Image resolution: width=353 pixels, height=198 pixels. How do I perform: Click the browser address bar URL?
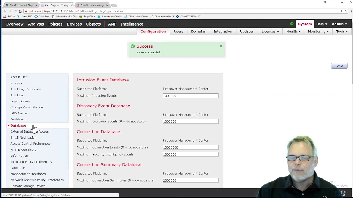(x=84, y=11)
